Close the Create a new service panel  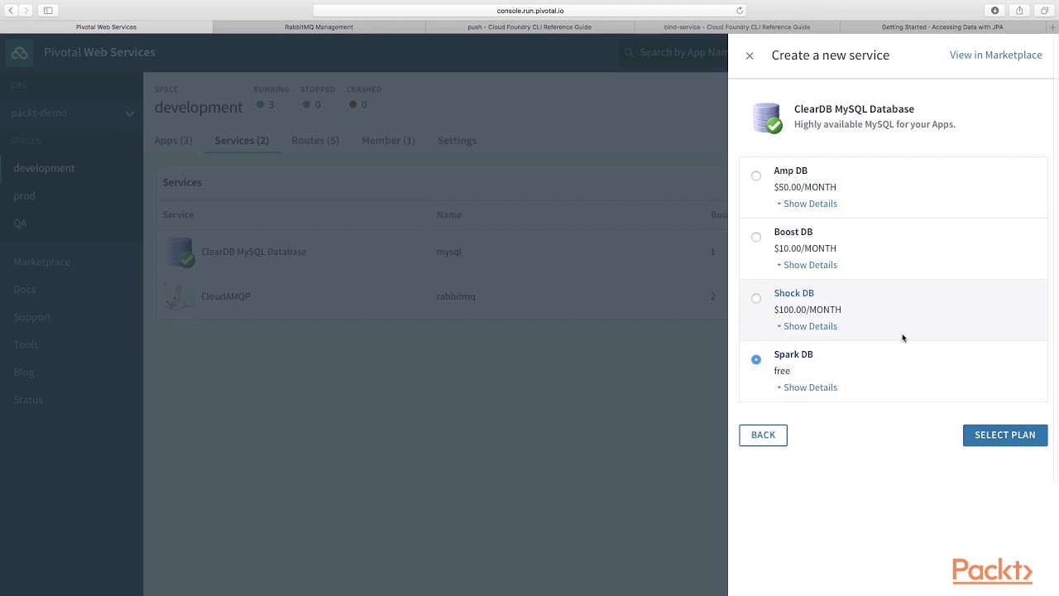pos(750,55)
